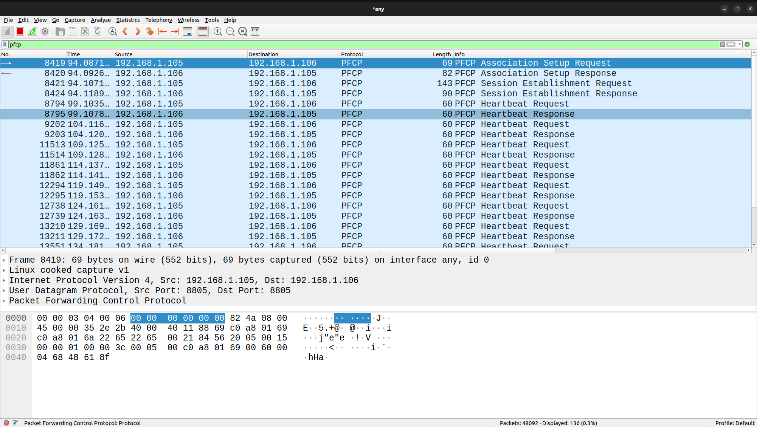Open the File menu
Screen dimensions: 757x427
click(x=8, y=20)
